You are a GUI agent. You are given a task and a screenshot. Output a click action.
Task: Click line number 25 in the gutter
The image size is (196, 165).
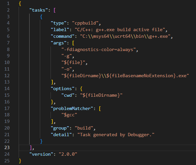[x=7, y=161]
